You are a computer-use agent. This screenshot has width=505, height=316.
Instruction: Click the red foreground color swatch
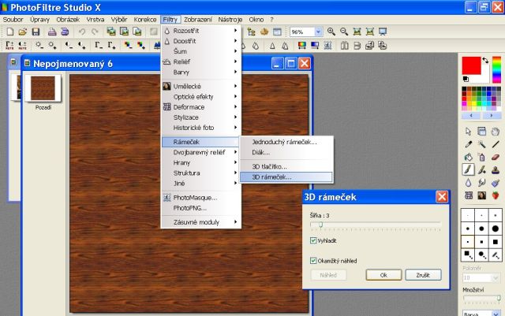pyautogui.click(x=472, y=65)
